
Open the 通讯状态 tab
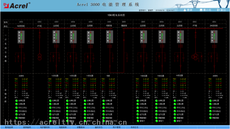[99, 127]
